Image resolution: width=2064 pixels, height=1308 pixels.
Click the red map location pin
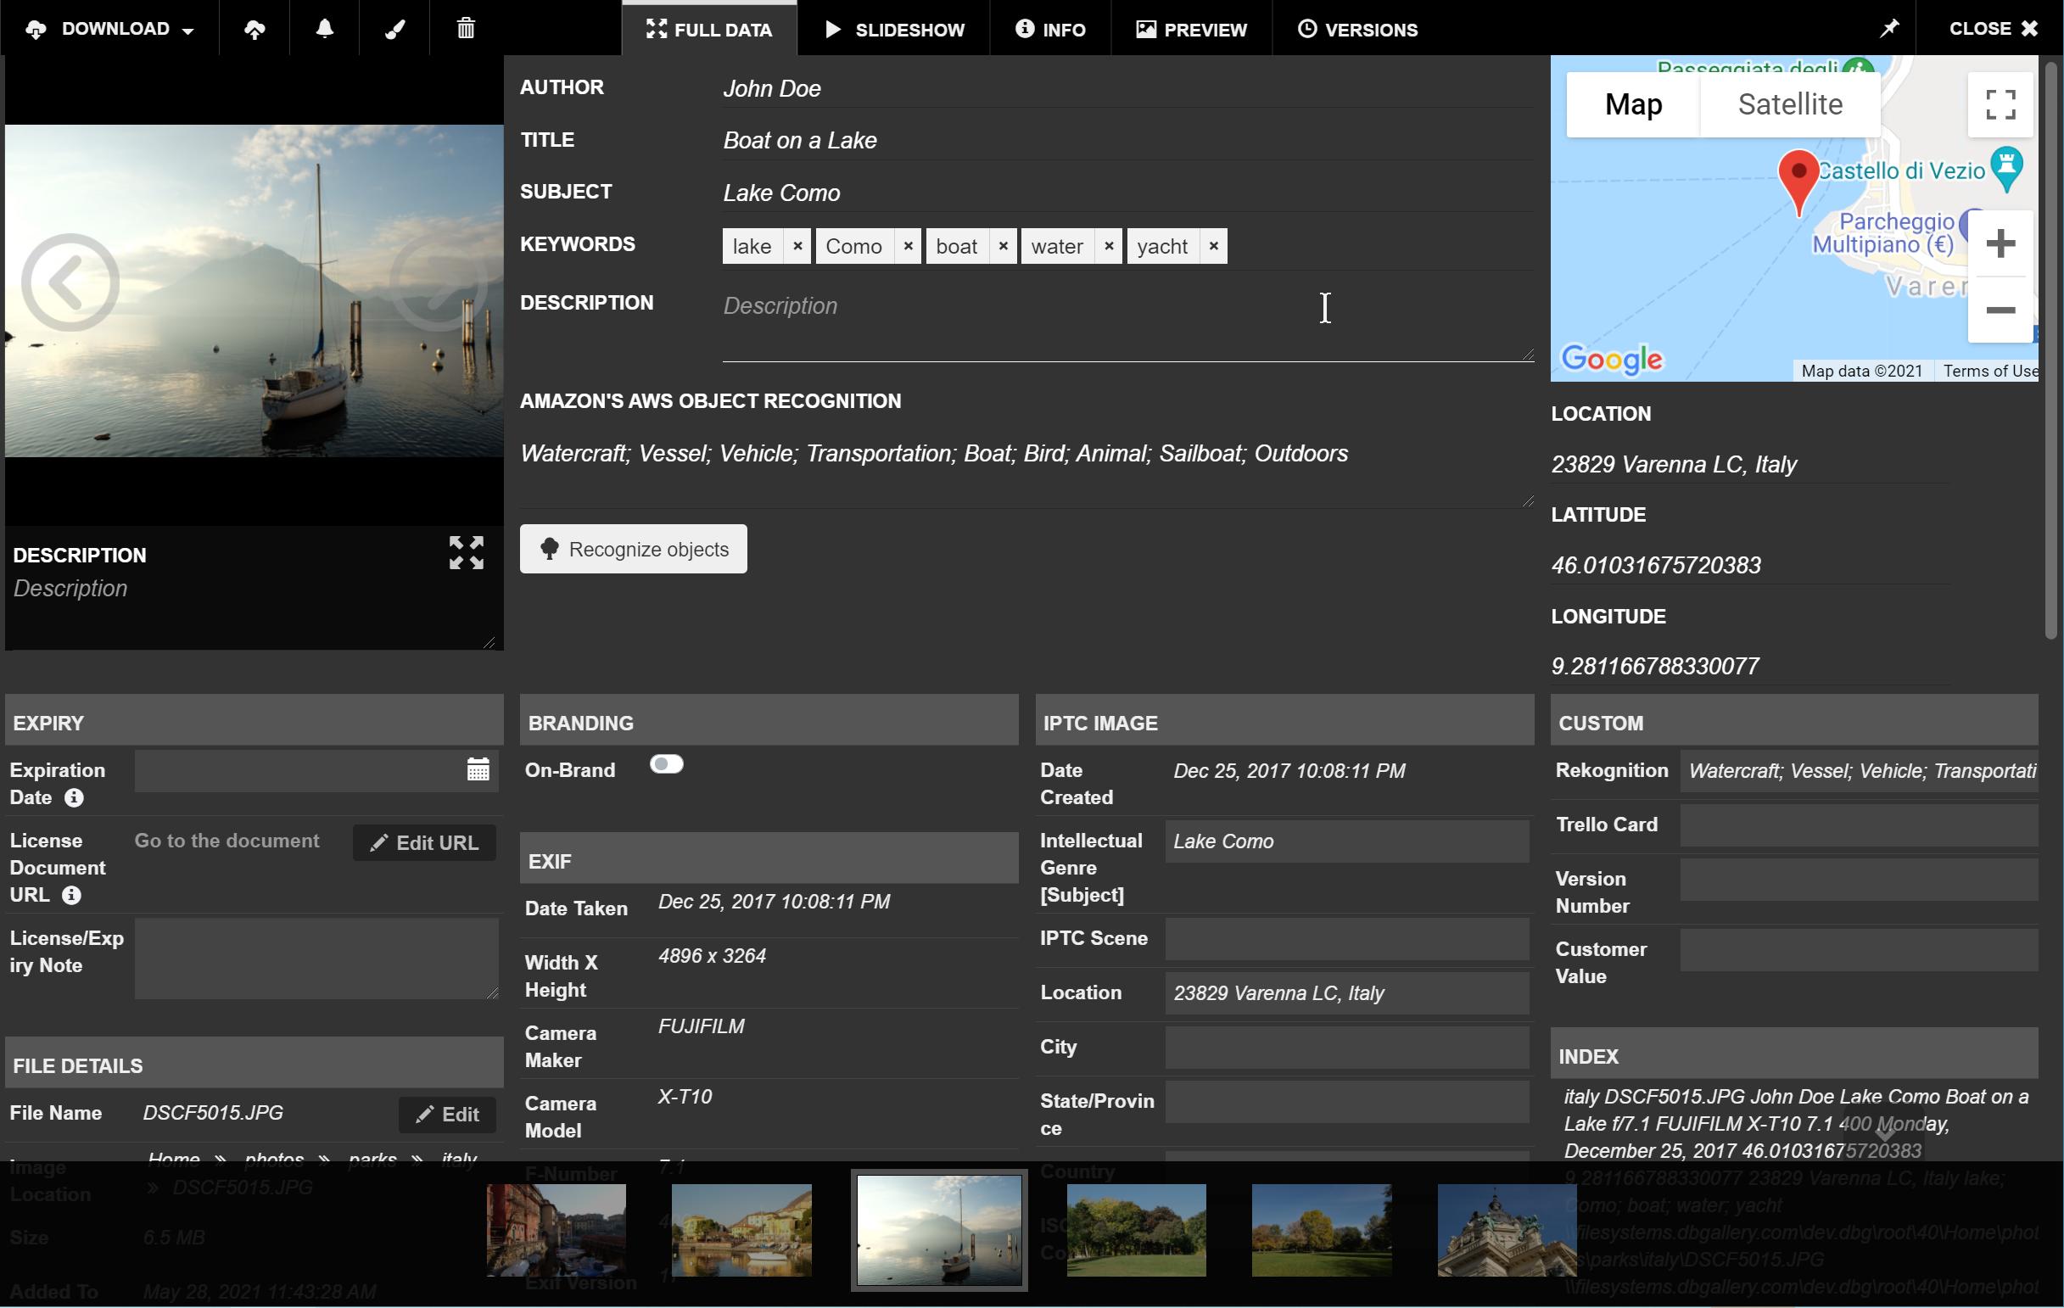tap(1798, 182)
